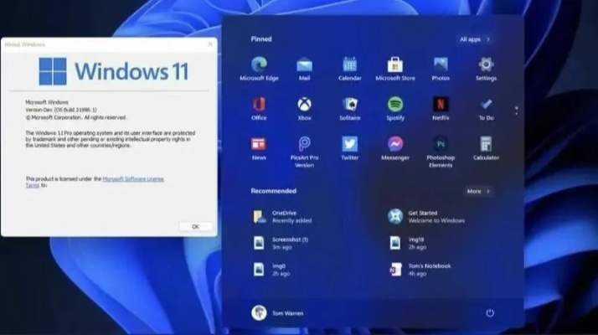The width and height of the screenshot is (598, 335).
Task: Open Spotify from pinned apps
Action: [x=395, y=109]
